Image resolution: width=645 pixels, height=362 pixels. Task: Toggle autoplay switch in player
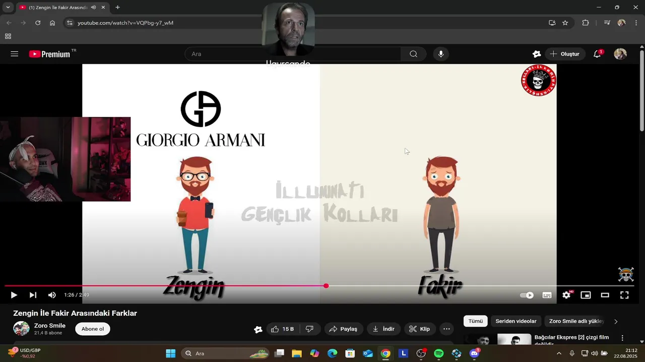[527, 295]
